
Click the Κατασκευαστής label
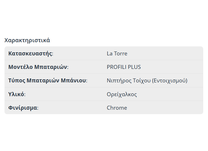point(30,53)
